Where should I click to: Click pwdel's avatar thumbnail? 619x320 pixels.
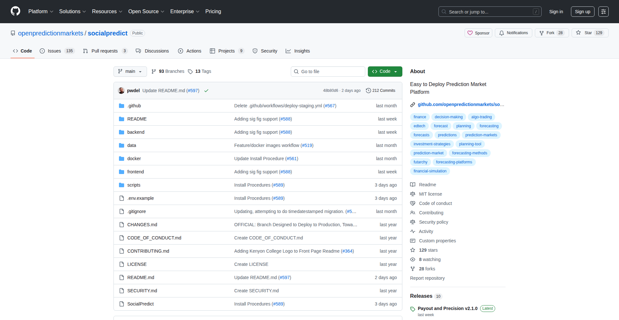[x=121, y=91]
